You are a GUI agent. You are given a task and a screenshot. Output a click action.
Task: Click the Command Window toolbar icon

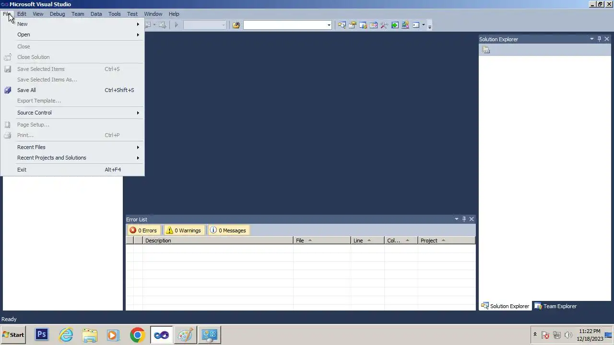[415, 25]
